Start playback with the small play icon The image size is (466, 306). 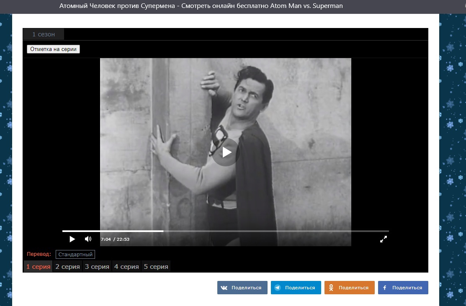point(72,239)
